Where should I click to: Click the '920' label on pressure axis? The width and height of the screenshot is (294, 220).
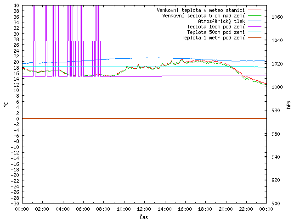point(276,180)
